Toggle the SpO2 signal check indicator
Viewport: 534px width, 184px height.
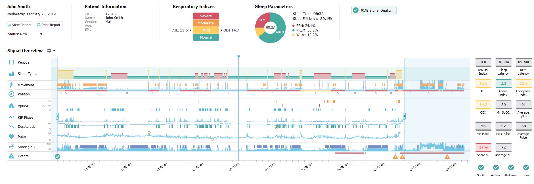click(x=481, y=168)
